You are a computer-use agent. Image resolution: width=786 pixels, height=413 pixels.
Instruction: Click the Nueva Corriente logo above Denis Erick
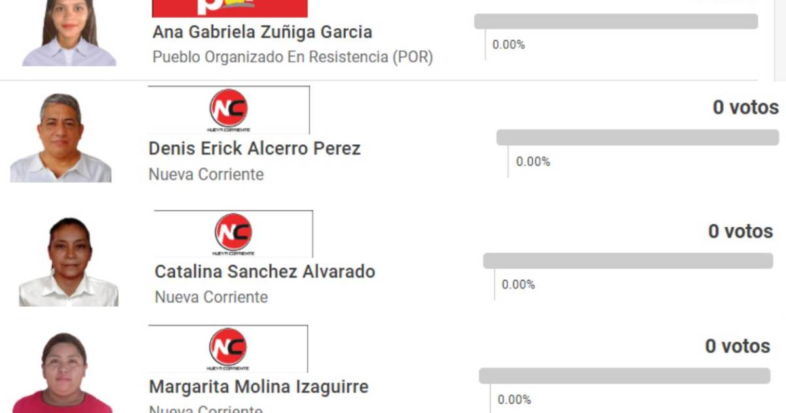click(x=229, y=109)
